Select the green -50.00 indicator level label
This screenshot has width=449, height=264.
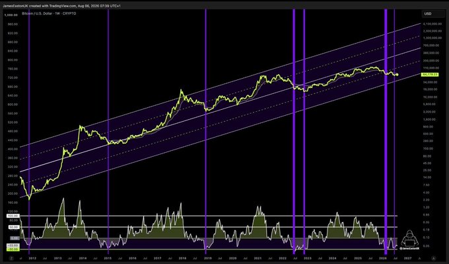coord(13,249)
